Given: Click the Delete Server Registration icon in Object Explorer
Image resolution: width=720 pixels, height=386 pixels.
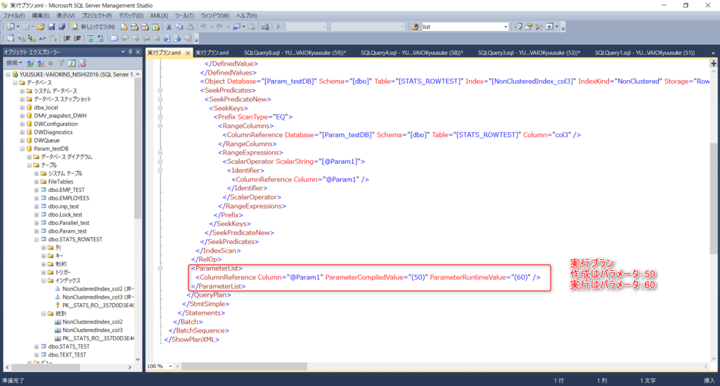Looking at the screenshot, I should [x=83, y=63].
